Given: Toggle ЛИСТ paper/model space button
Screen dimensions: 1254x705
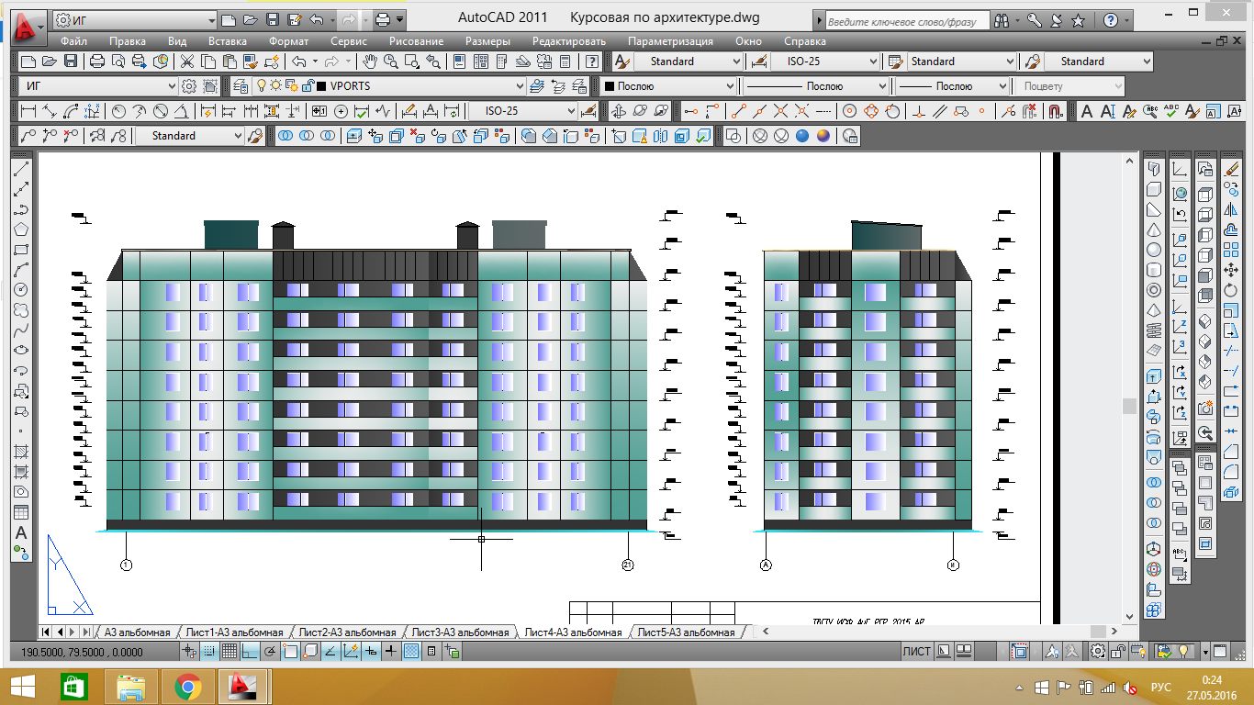Looking at the screenshot, I should point(916,652).
